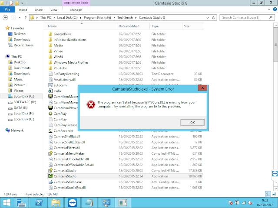
Task: Open TeamViewer from the taskbar
Action: 73,203
